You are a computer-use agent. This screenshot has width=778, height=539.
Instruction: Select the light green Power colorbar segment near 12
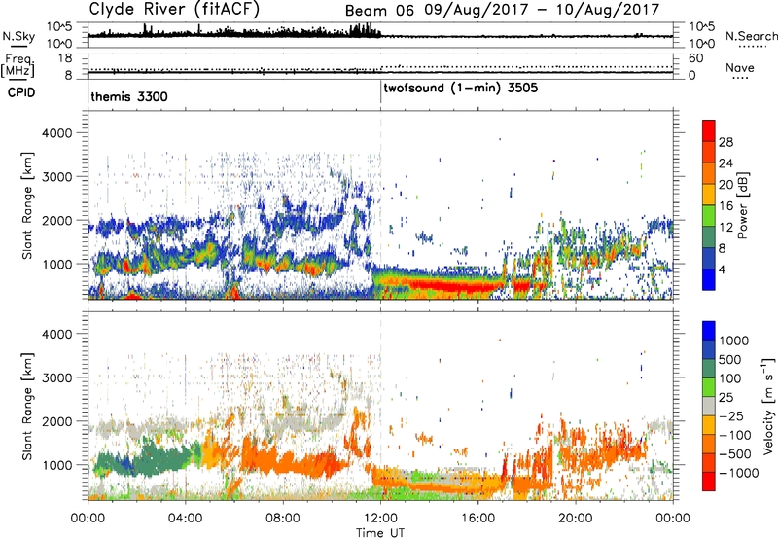[709, 216]
